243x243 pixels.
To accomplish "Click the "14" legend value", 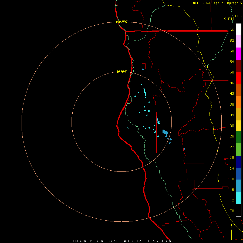I will click(x=232, y=168).
